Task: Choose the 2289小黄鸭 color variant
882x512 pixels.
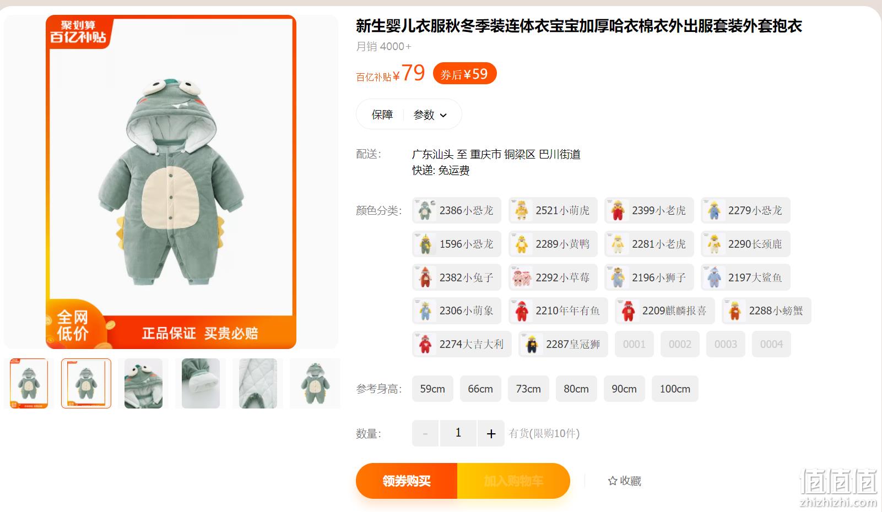Action: click(553, 244)
